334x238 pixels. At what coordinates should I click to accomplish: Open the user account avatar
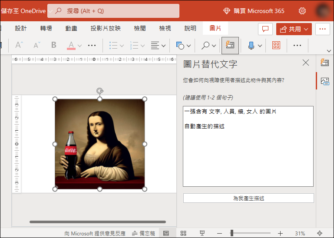[324, 11]
